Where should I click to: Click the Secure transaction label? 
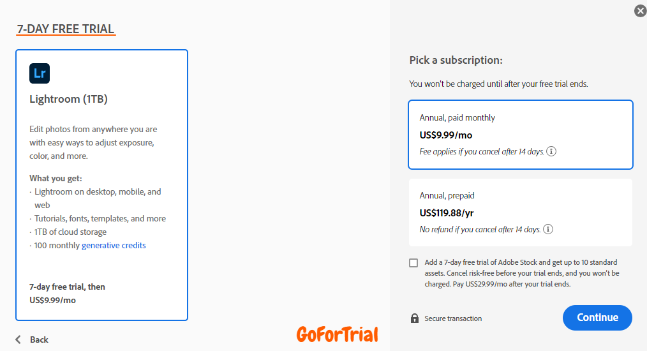pyautogui.click(x=453, y=318)
